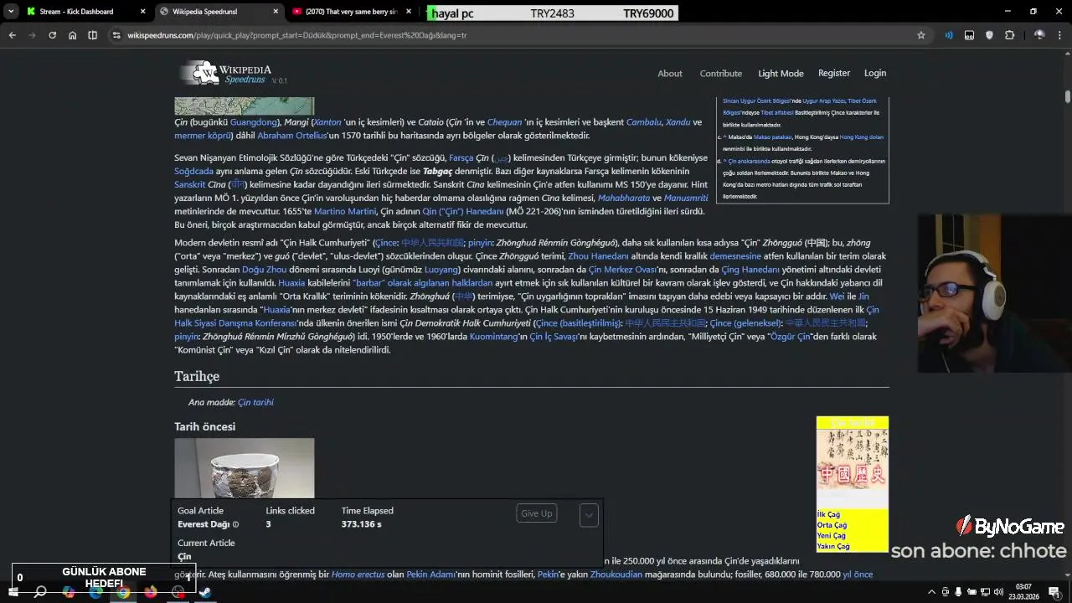
Task: Follow the Hong Kong doları link
Action: (x=862, y=137)
